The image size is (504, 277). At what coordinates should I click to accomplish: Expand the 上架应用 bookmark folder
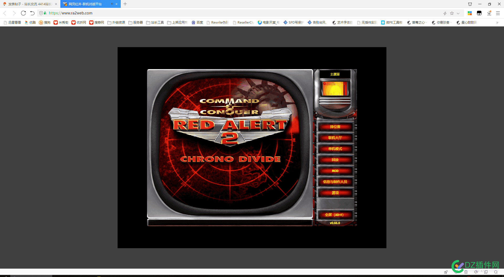(177, 23)
